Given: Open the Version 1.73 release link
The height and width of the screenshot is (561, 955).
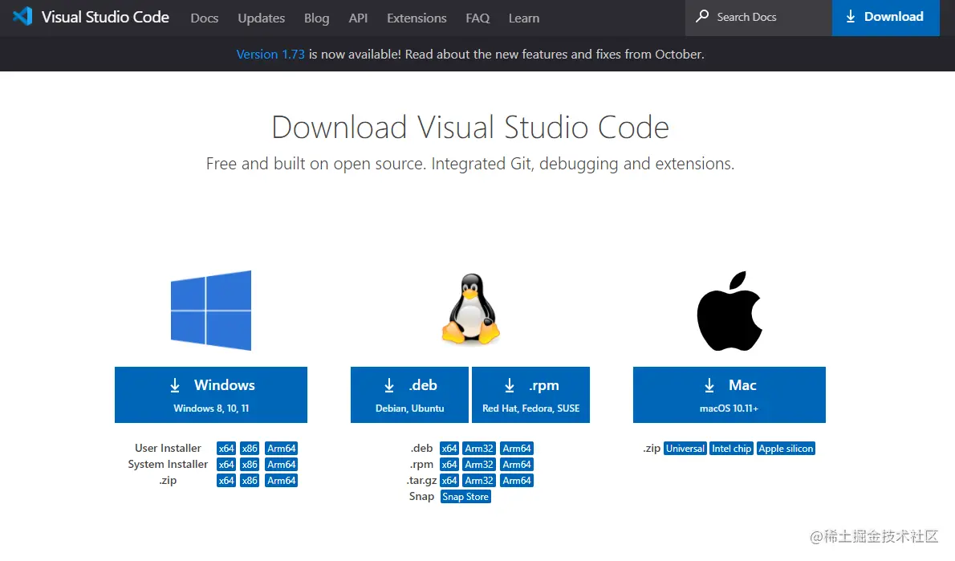Looking at the screenshot, I should click(x=270, y=55).
